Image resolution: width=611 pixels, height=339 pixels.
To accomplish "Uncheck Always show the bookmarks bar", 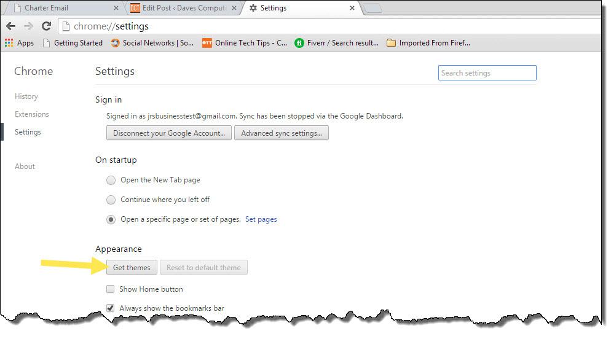I will [x=111, y=308].
